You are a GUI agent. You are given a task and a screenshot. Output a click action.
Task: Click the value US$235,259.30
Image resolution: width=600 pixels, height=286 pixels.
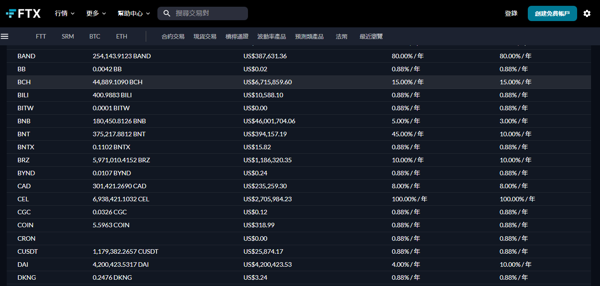(265, 186)
